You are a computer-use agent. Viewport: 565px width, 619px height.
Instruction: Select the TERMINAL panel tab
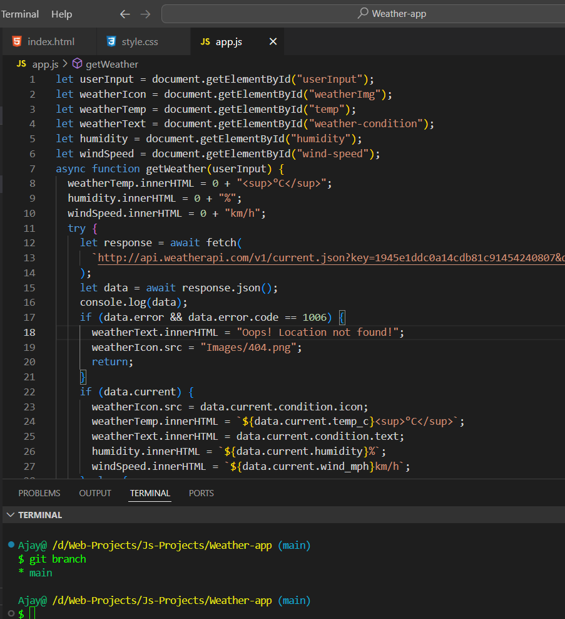(150, 493)
